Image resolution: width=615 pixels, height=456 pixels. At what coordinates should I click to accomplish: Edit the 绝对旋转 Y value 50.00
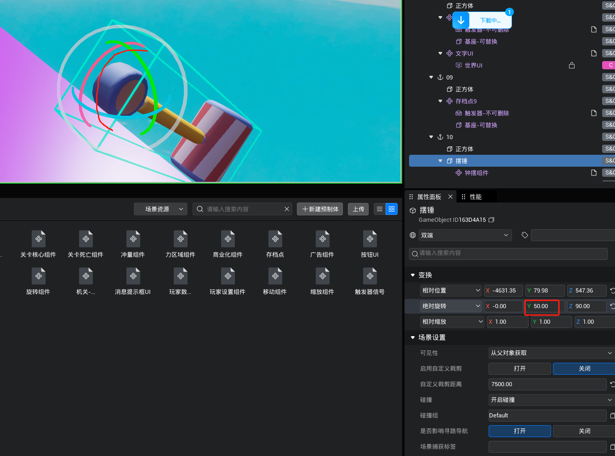[x=545, y=306]
